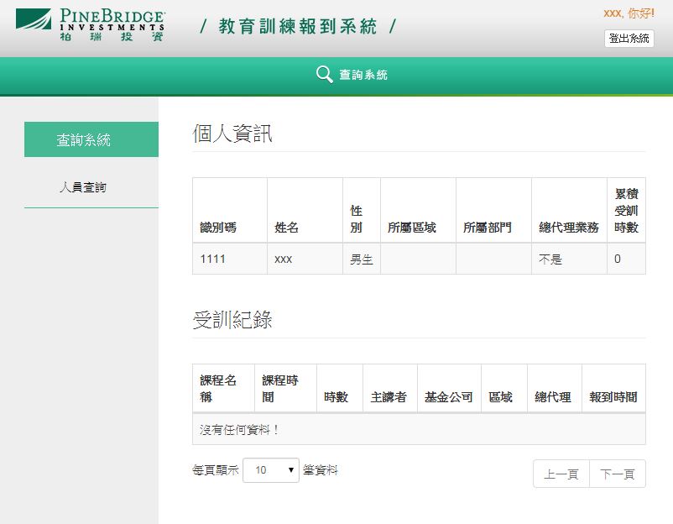Click the 沒有任何資料! empty message
The height and width of the screenshot is (524, 673).
pyautogui.click(x=239, y=429)
